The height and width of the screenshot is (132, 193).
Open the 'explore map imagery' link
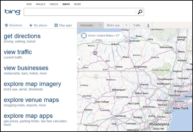click(x=32, y=84)
